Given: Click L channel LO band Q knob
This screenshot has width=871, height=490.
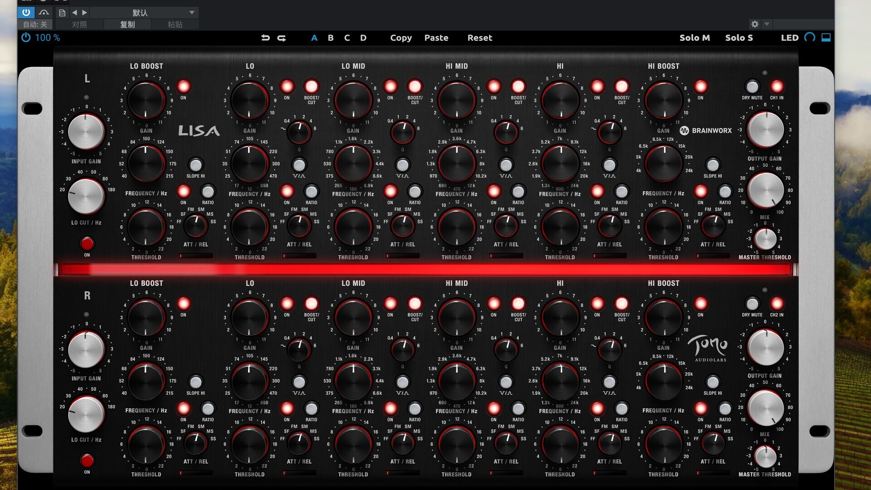Looking at the screenshot, I should click(299, 132).
